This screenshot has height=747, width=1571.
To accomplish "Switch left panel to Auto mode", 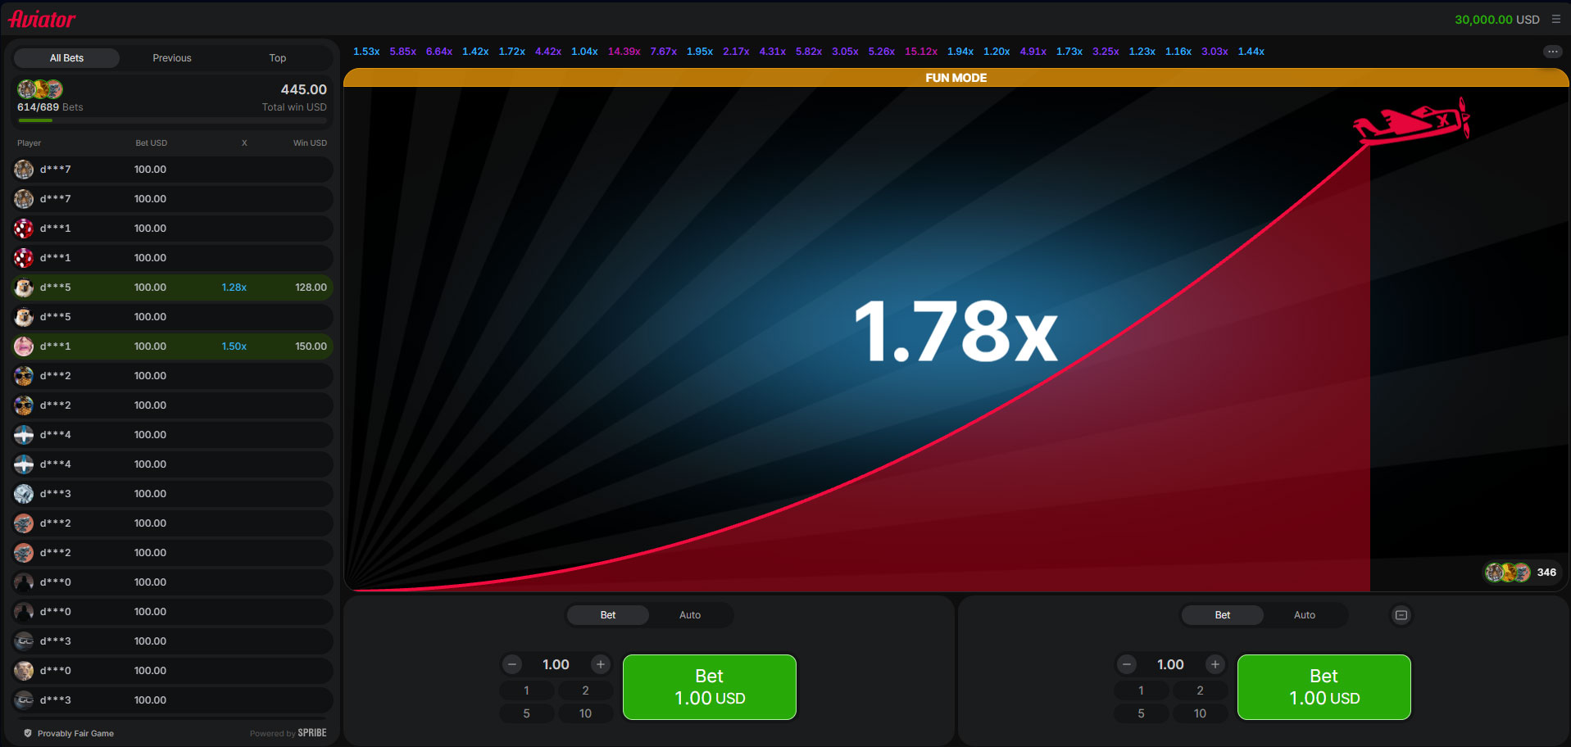I will 689,615.
